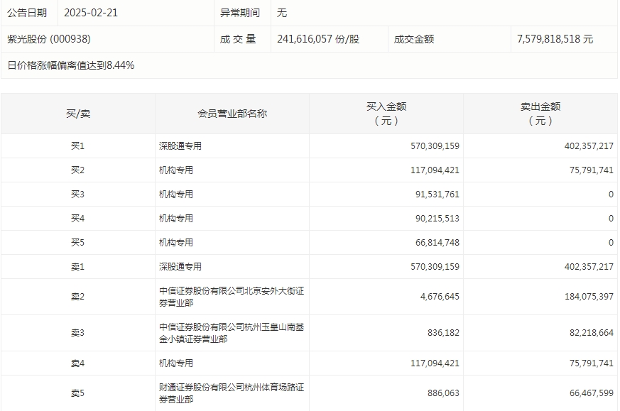
Task: Select the 卖4 row label
Action: (x=78, y=363)
